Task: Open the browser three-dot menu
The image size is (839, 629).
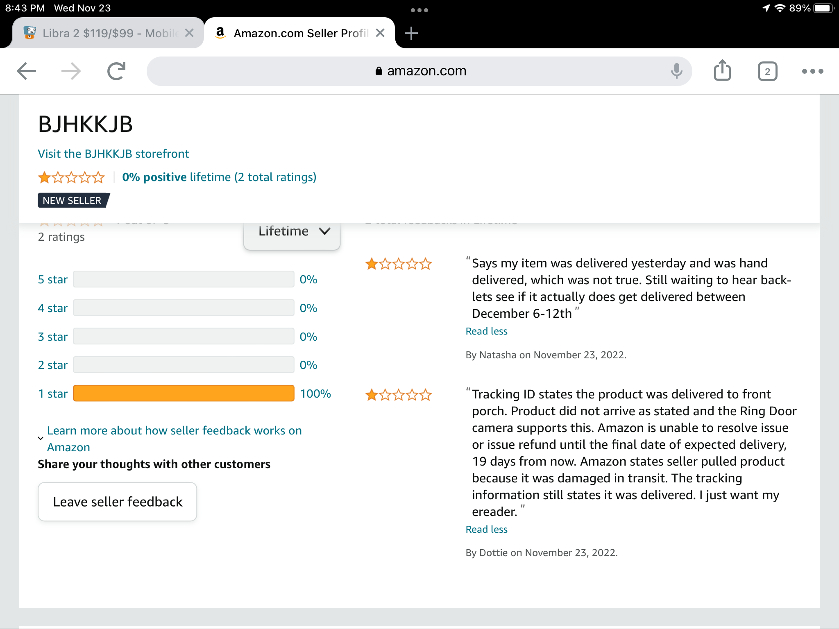Action: 812,71
